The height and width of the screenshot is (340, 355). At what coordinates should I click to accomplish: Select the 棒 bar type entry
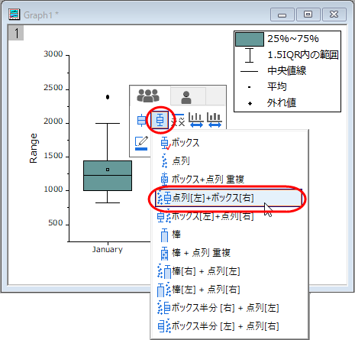tap(170, 235)
